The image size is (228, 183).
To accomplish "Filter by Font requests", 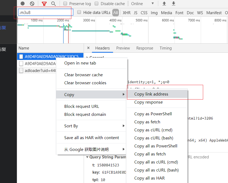I will [x=179, y=13].
